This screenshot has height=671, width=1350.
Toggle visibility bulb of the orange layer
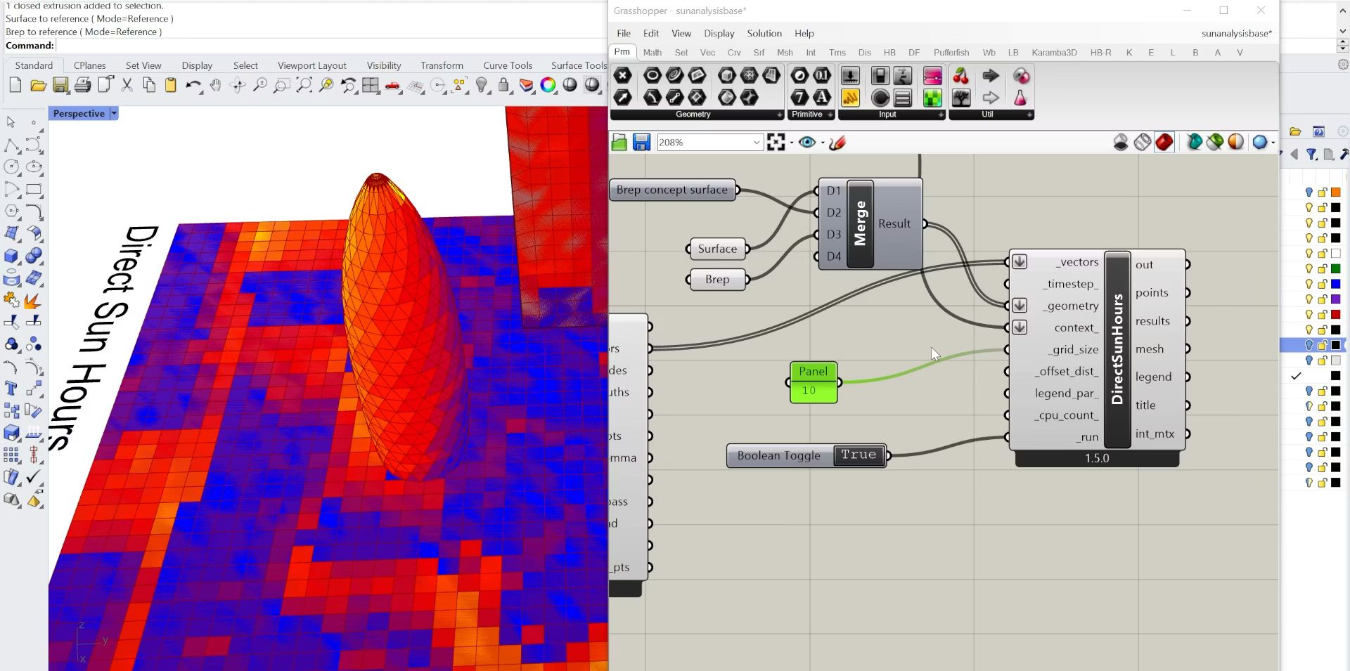coord(1309,193)
